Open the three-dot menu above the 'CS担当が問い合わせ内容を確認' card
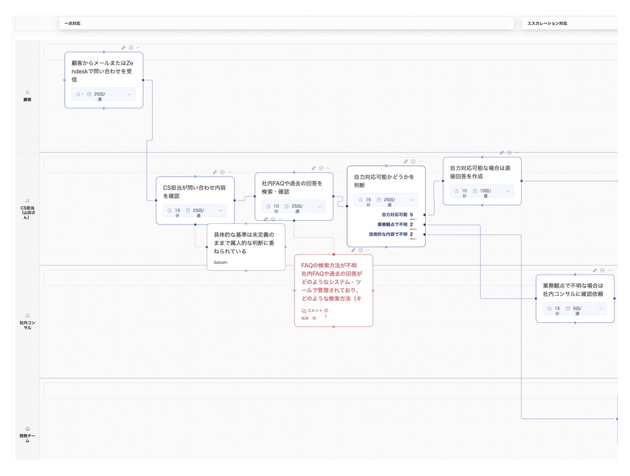The image size is (630, 476). click(230, 172)
